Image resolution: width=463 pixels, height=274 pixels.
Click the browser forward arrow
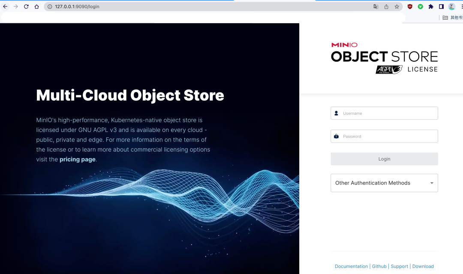[16, 6]
